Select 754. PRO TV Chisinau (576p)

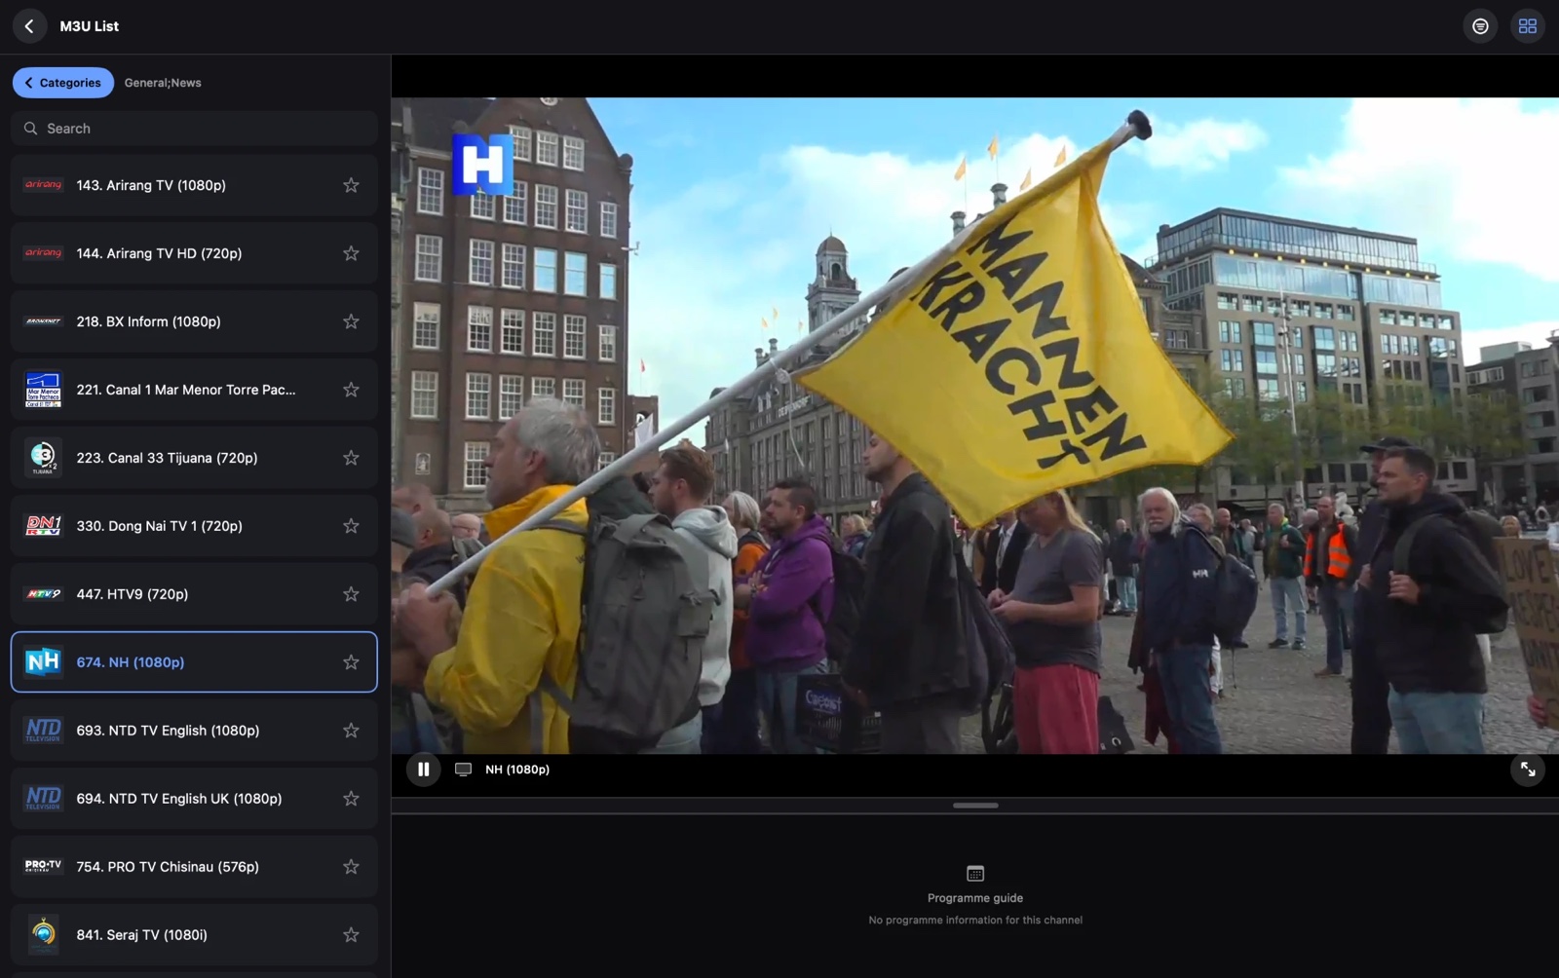click(x=194, y=867)
